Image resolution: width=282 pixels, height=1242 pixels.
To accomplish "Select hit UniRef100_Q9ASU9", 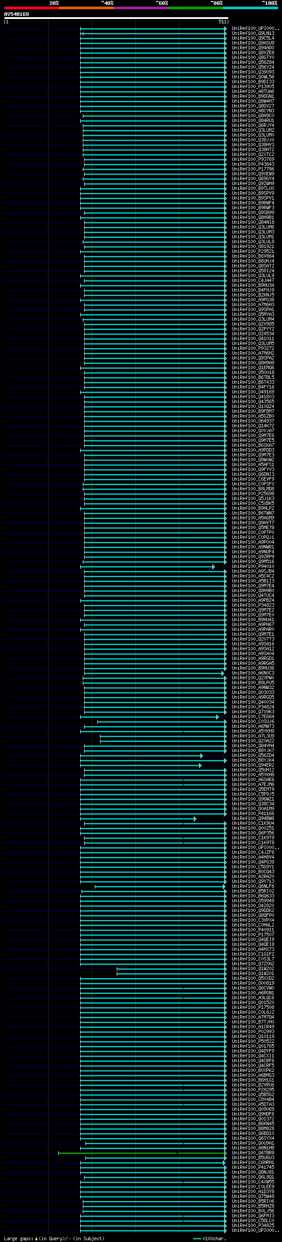I will tap(253, 43).
